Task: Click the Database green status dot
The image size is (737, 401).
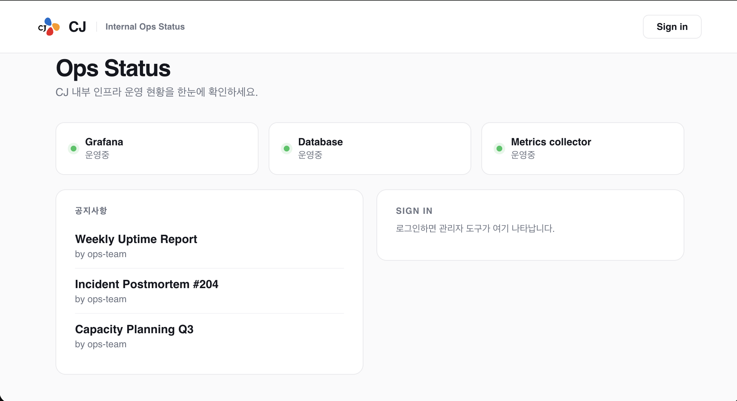Action: tap(287, 149)
